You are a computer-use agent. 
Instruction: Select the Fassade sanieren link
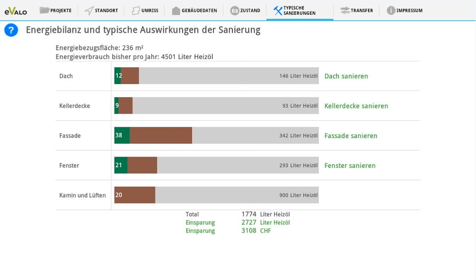point(351,136)
